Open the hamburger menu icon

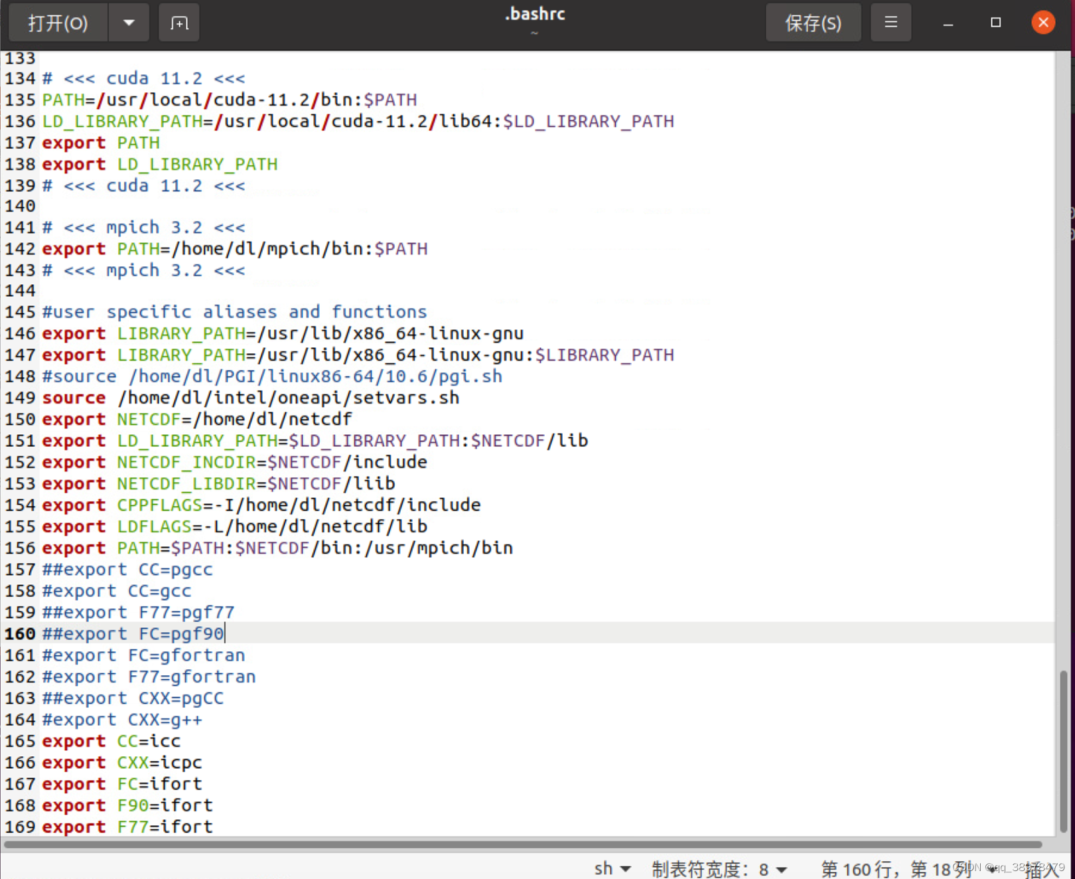[x=891, y=22]
